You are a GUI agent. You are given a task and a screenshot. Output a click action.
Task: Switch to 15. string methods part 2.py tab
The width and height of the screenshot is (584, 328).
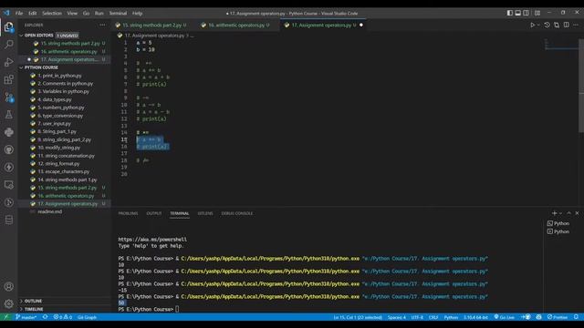(151, 25)
